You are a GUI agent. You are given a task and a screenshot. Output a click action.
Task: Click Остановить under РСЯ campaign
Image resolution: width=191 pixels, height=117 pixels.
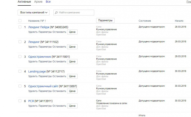[x=59, y=106]
